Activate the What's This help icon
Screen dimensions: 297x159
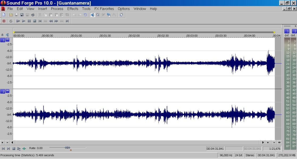click(121, 15)
